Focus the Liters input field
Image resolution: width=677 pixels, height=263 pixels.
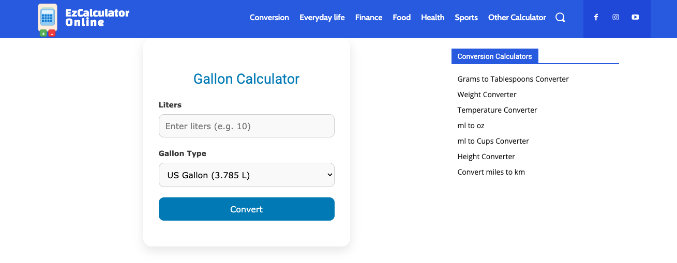pyautogui.click(x=246, y=126)
